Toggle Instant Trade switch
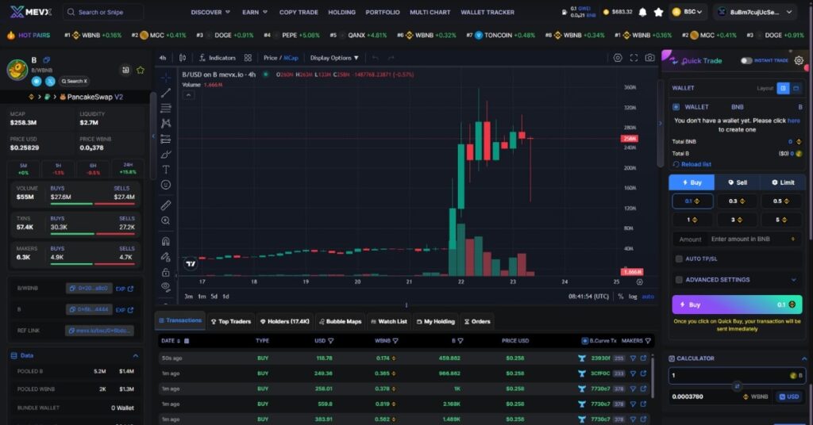The height and width of the screenshot is (425, 813). pyautogui.click(x=746, y=60)
